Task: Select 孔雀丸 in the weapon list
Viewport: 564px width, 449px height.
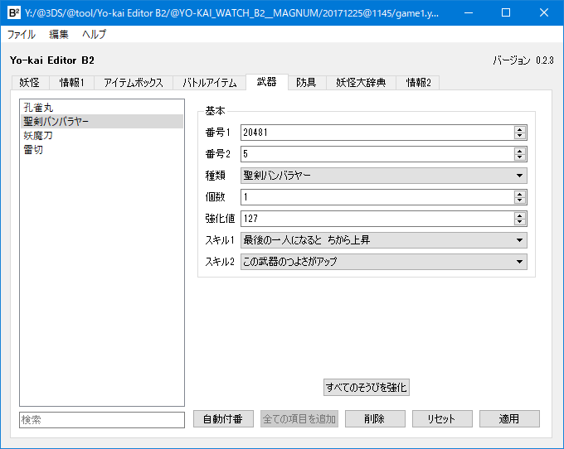Action: [x=102, y=108]
